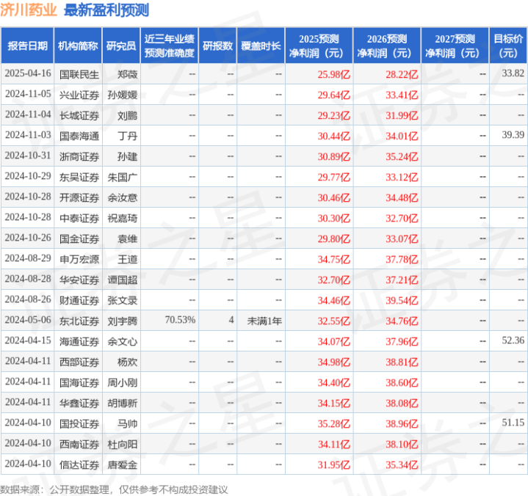Click analyst name 孙媛媛
This screenshot has width=528, height=496.
point(122,95)
